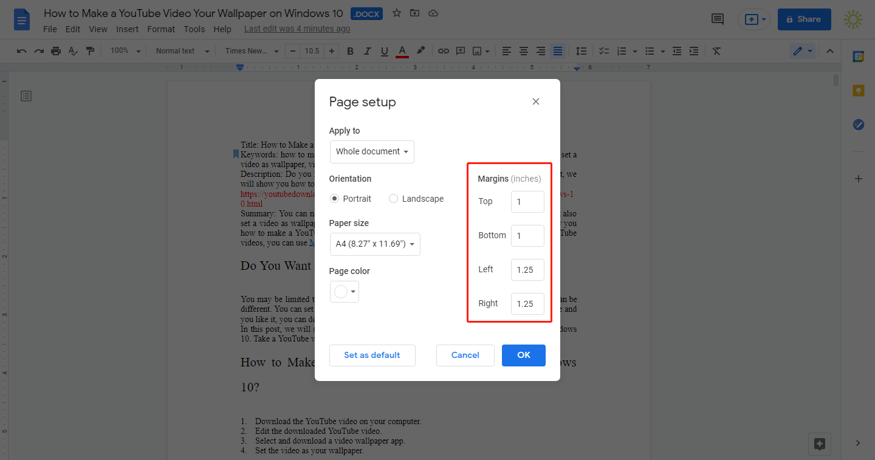Open the text color picker
The image size is (875, 460).
point(402,51)
